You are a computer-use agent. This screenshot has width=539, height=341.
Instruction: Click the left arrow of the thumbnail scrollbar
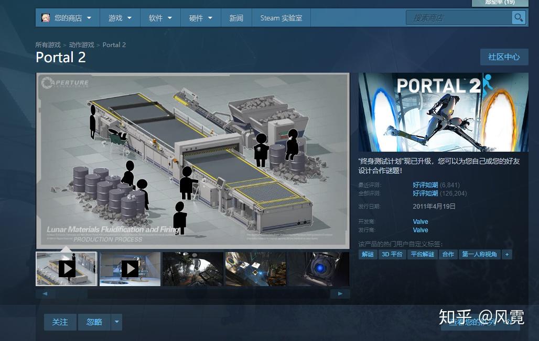coord(45,293)
